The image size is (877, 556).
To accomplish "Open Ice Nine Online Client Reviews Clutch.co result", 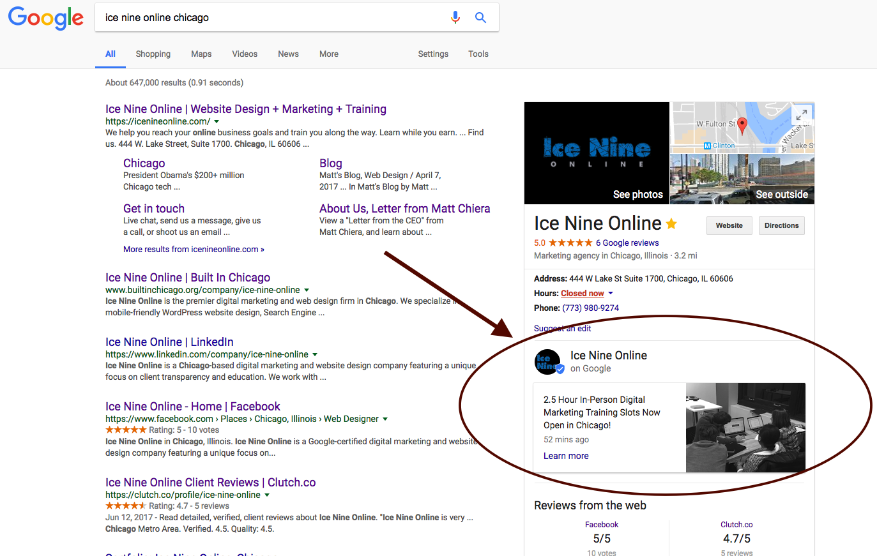I will tap(211, 483).
